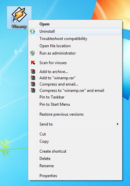
Task: Select Cut from the context menu
Action: 75,134
